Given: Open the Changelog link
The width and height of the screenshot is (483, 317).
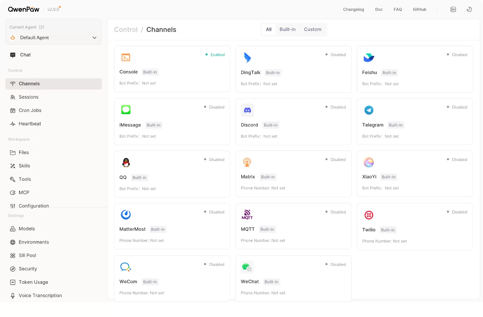Looking at the screenshot, I should 354,10.
